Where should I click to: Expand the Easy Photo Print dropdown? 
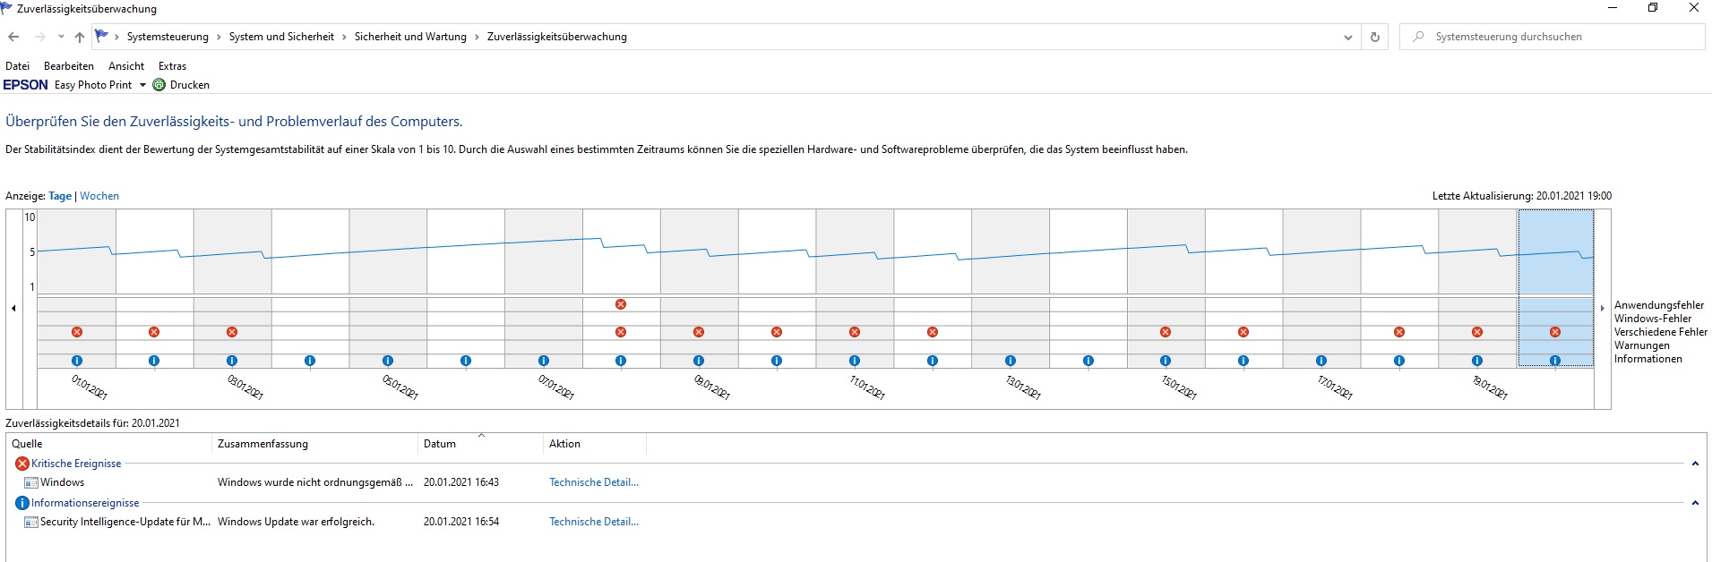142,85
